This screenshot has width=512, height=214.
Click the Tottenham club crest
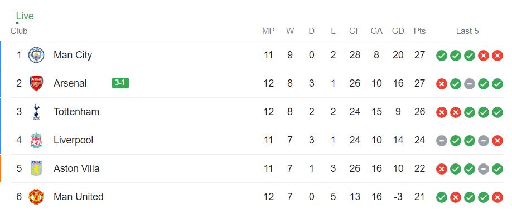tap(36, 112)
